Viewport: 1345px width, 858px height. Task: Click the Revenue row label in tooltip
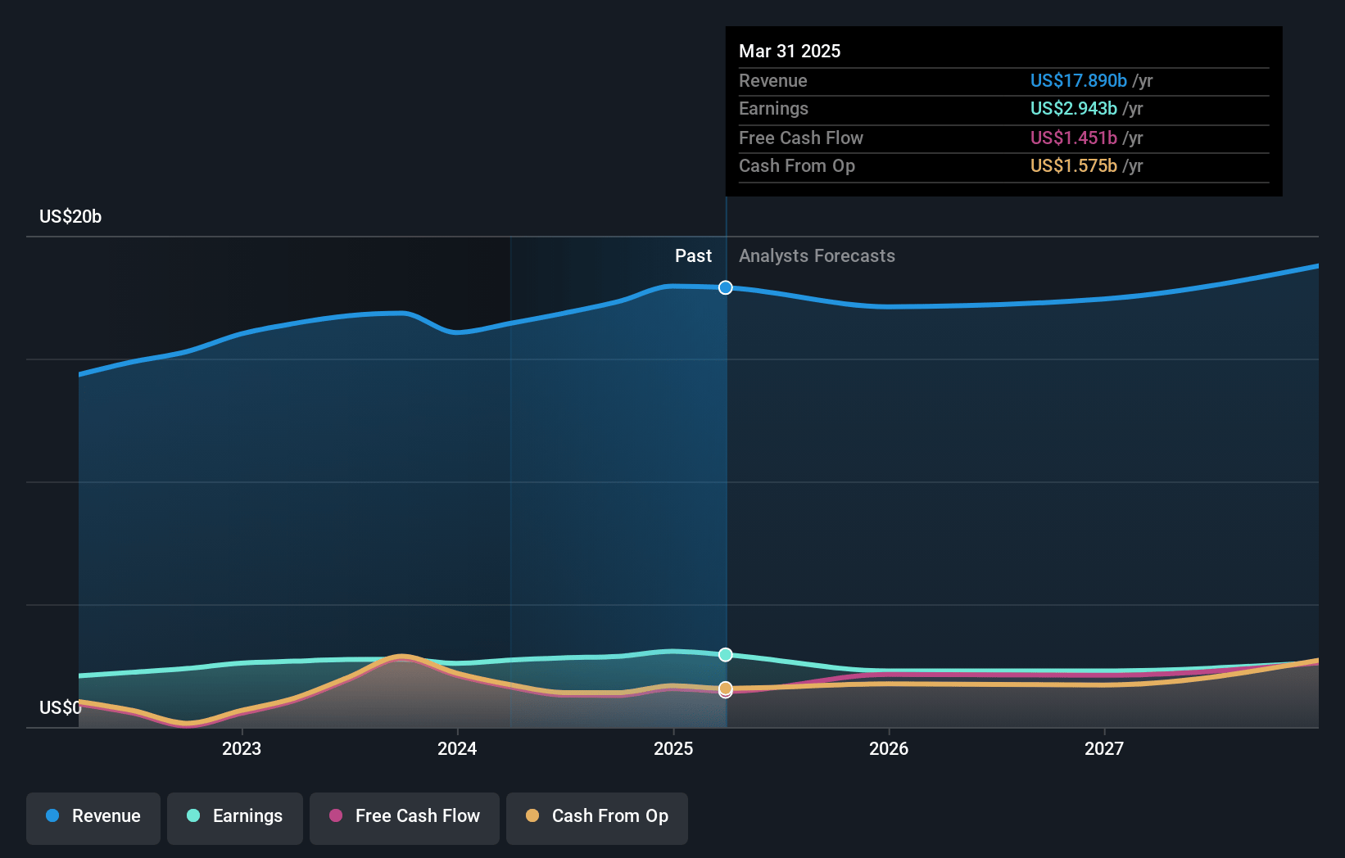[x=773, y=81]
